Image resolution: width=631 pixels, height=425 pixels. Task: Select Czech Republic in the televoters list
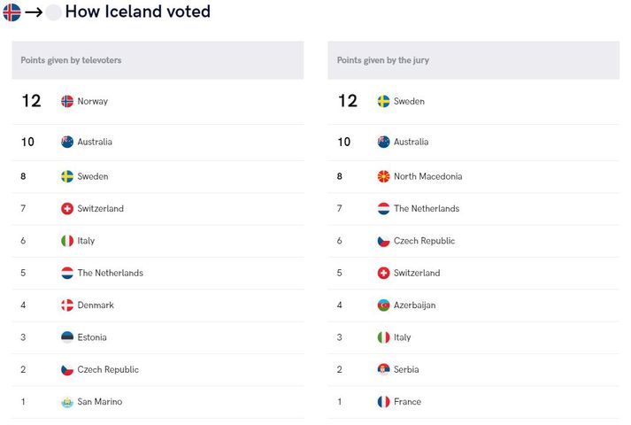[108, 370]
